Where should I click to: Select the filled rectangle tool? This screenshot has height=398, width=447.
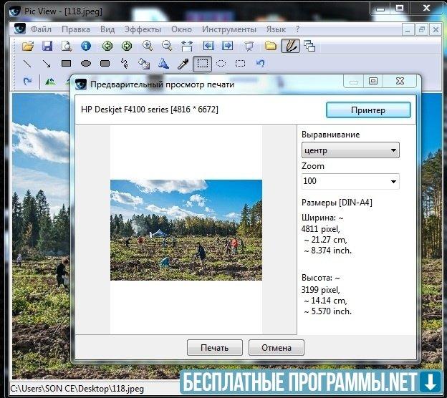coord(66,63)
